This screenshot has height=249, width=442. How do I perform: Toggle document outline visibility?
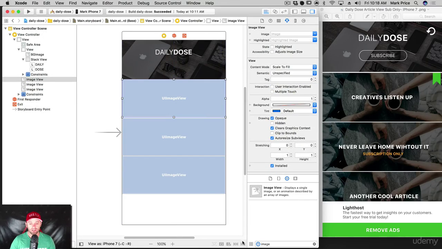pos(81,244)
